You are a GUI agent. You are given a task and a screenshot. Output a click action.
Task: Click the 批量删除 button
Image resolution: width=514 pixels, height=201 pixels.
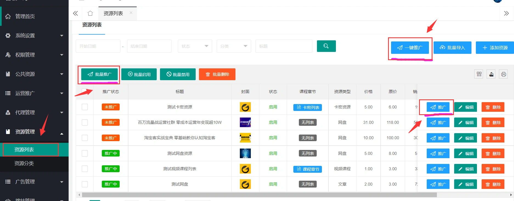[217, 74]
